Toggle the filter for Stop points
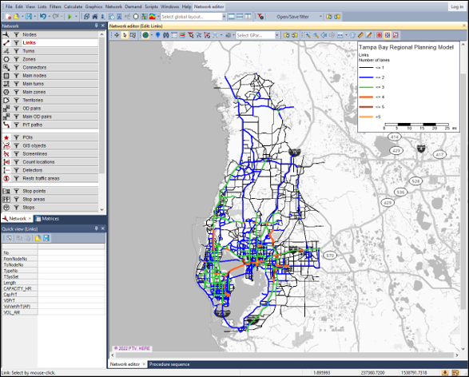Image resolution: width=469 pixels, height=377 pixels. (x=17, y=191)
